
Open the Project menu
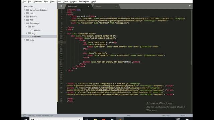click(x=74, y=1)
